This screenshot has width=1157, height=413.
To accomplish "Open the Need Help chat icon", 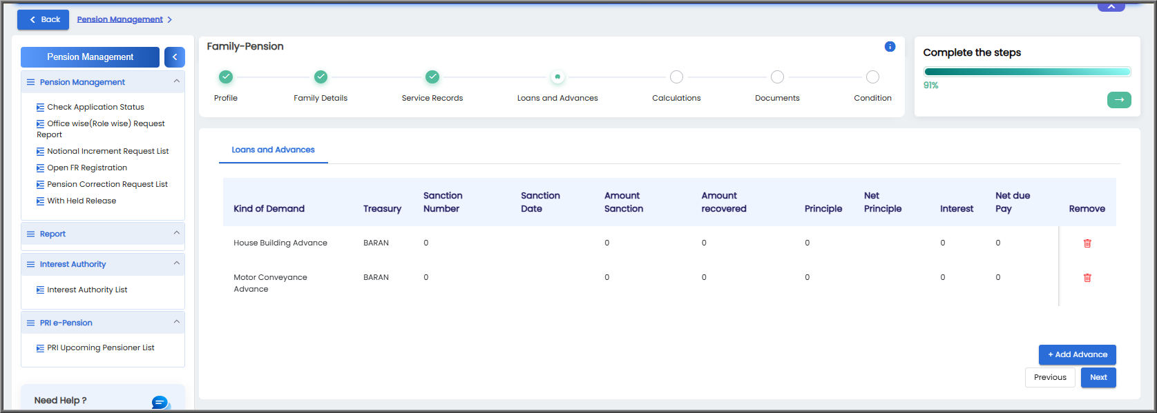I will coord(160,402).
